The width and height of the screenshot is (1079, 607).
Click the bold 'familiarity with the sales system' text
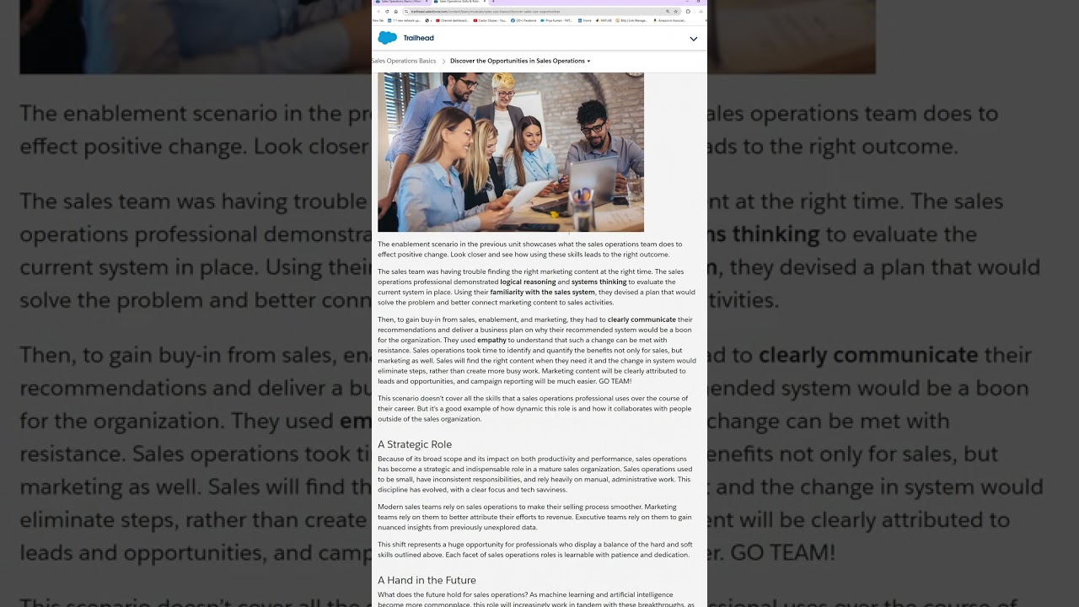pos(543,292)
